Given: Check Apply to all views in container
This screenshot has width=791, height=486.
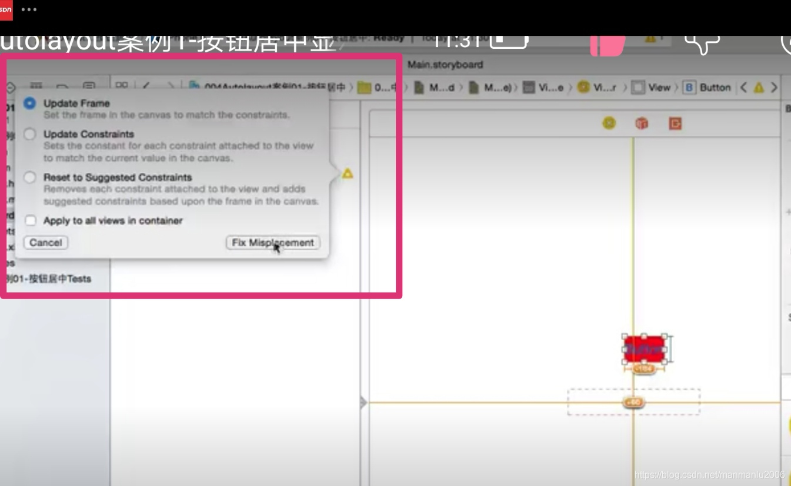Looking at the screenshot, I should click(x=31, y=221).
